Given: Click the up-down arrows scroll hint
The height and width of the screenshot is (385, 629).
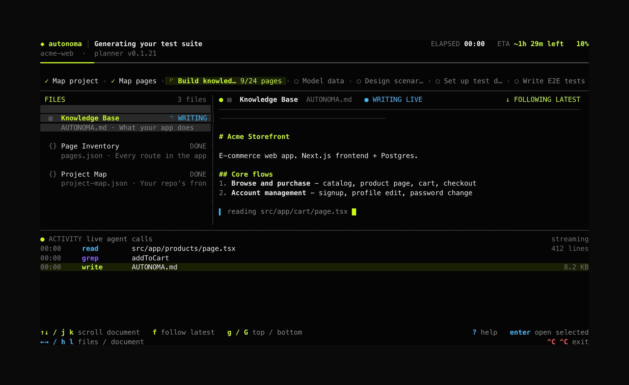Looking at the screenshot, I should (x=44, y=332).
